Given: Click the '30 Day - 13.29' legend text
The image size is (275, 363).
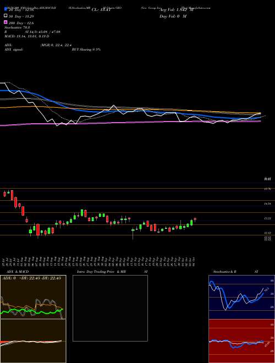Looking at the screenshot, I should pos(21,16).
